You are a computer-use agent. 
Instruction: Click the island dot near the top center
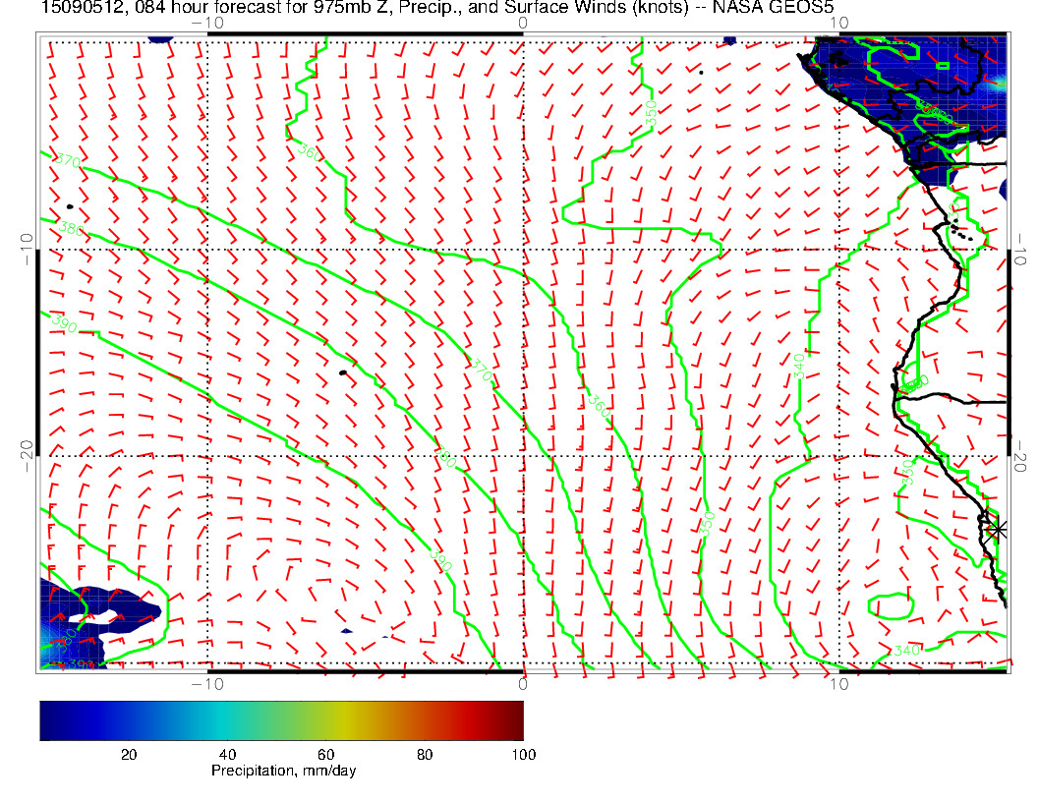(x=701, y=72)
